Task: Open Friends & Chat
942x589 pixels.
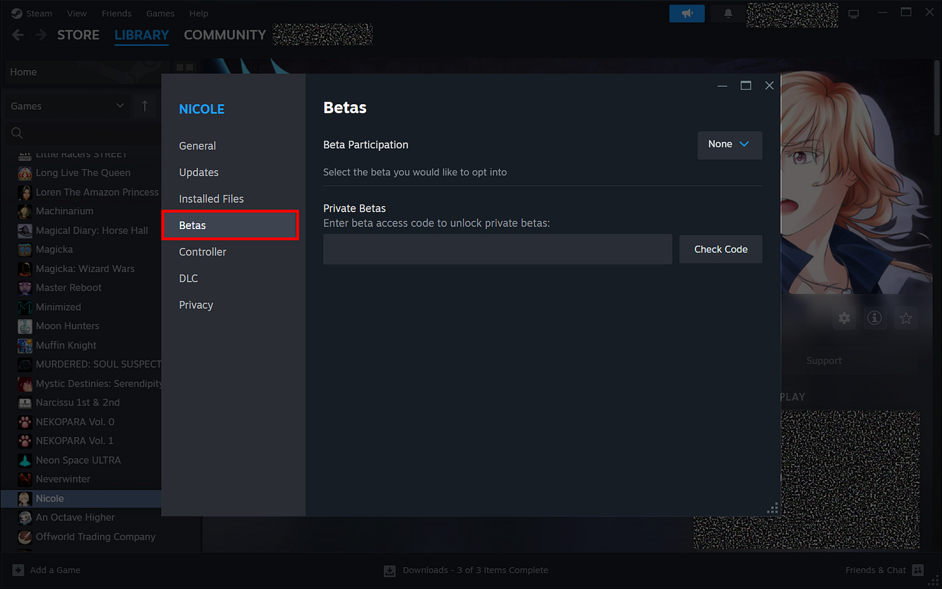Action: (875, 570)
